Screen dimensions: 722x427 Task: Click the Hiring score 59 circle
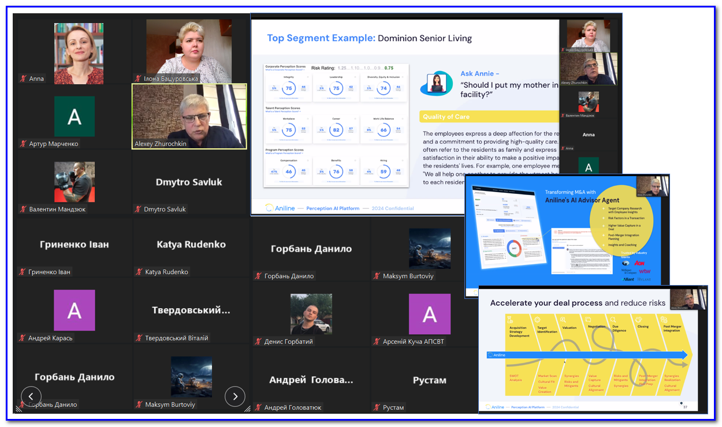[384, 171]
